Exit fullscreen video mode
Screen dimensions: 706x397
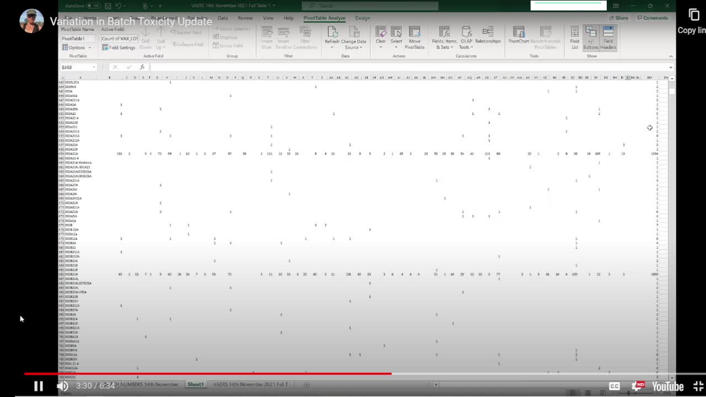(698, 386)
